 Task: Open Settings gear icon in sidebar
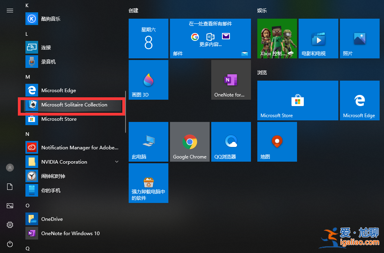10,225
